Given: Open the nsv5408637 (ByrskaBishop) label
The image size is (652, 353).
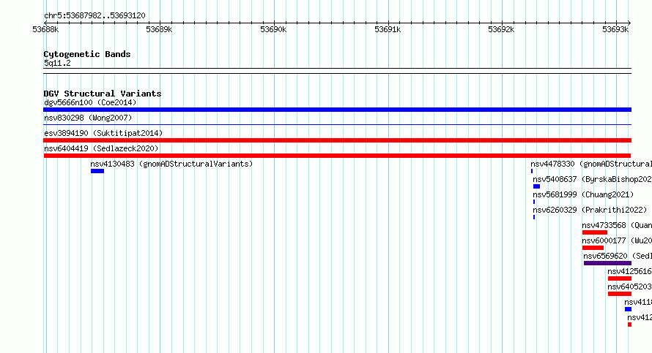Looking at the screenshot, I should [592, 179].
